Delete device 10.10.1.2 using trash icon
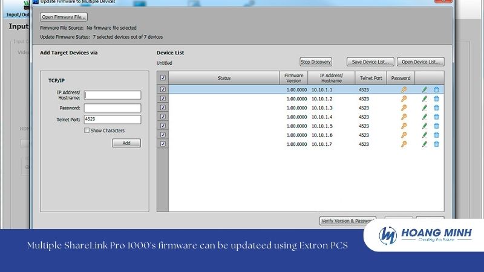This screenshot has width=484, height=272. [x=436, y=99]
